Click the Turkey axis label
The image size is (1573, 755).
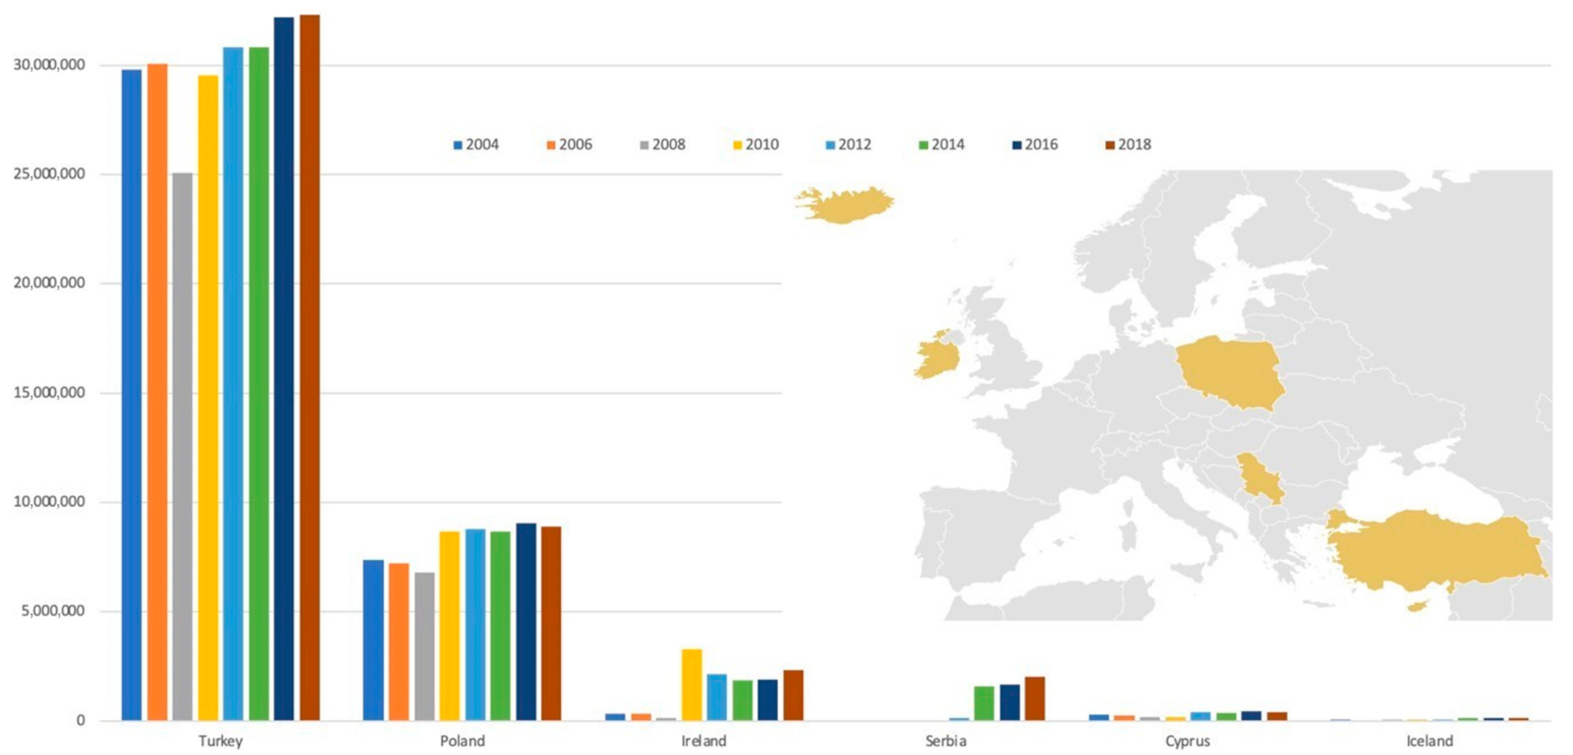pyautogui.click(x=220, y=741)
